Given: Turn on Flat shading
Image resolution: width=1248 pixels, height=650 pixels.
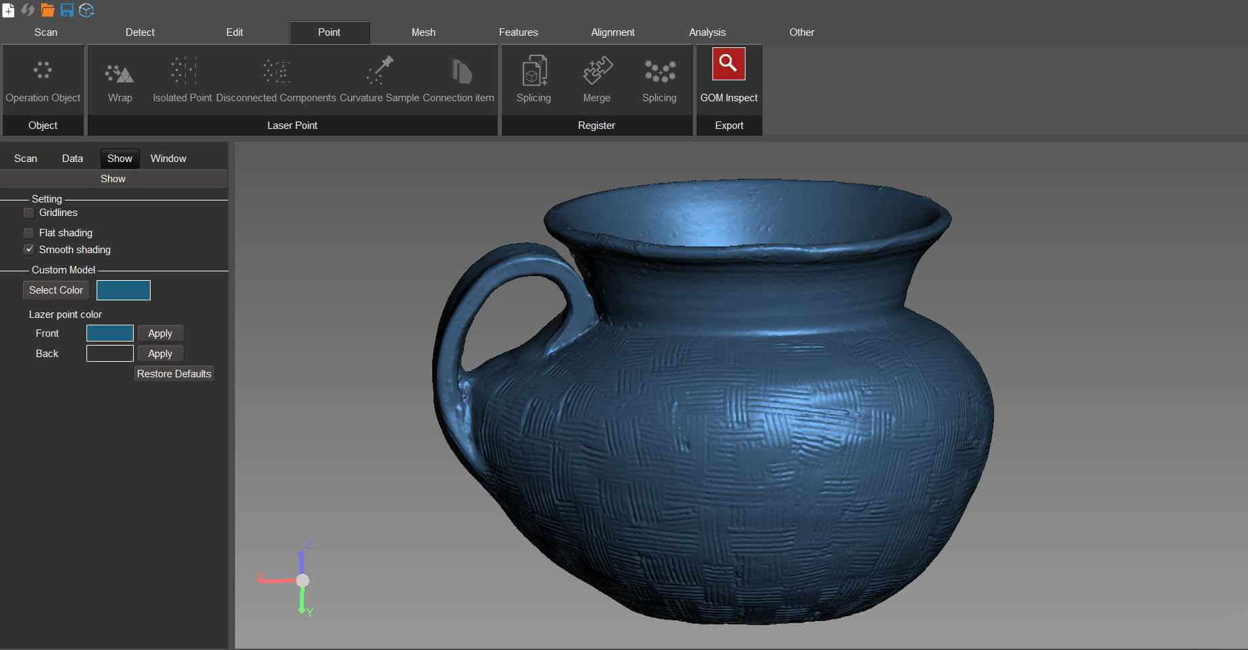Looking at the screenshot, I should pos(29,233).
